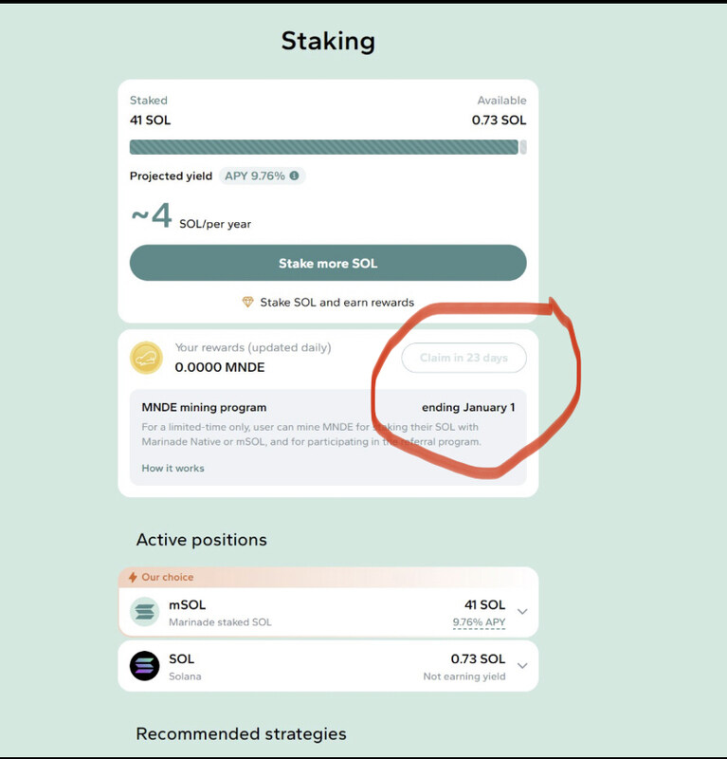Click the mSOL token icon
The height and width of the screenshot is (759, 727).
145,612
